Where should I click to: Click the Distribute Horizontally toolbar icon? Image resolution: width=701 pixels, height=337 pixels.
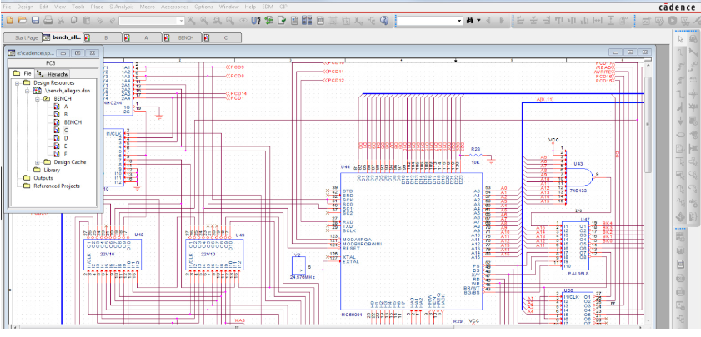[x=598, y=21]
